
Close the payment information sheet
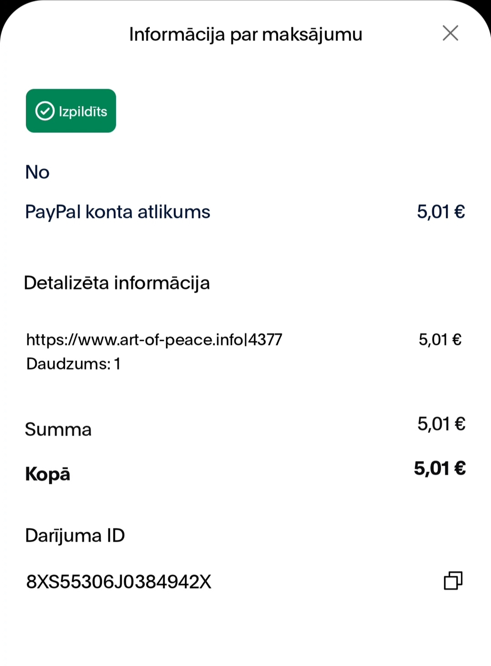450,33
